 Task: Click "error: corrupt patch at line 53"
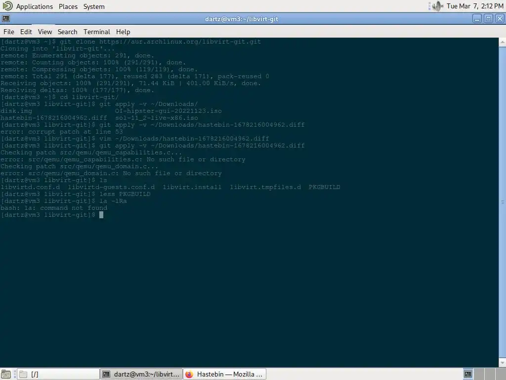click(62, 132)
